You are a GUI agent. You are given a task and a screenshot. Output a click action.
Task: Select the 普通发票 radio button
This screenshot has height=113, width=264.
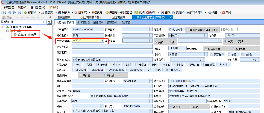point(233,49)
